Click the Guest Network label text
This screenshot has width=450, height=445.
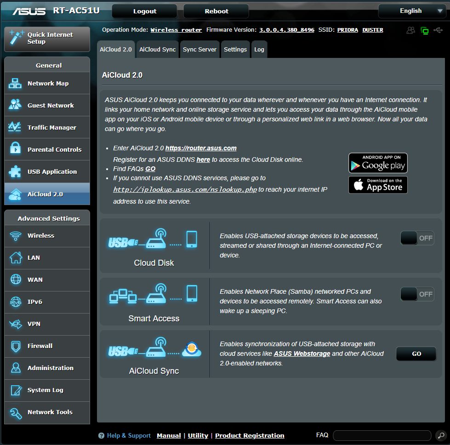tap(51, 105)
